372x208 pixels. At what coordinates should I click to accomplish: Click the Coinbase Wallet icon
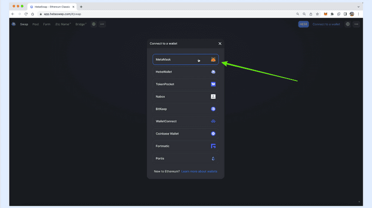[x=213, y=134]
